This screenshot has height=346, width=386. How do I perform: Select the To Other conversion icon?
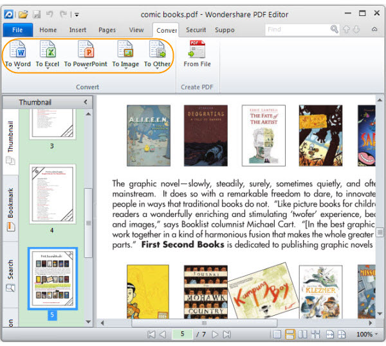(158, 50)
